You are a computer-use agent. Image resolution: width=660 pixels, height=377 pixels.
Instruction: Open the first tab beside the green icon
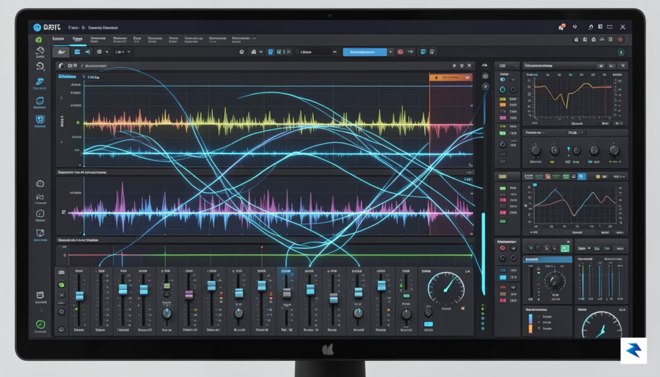pyautogui.click(x=58, y=39)
